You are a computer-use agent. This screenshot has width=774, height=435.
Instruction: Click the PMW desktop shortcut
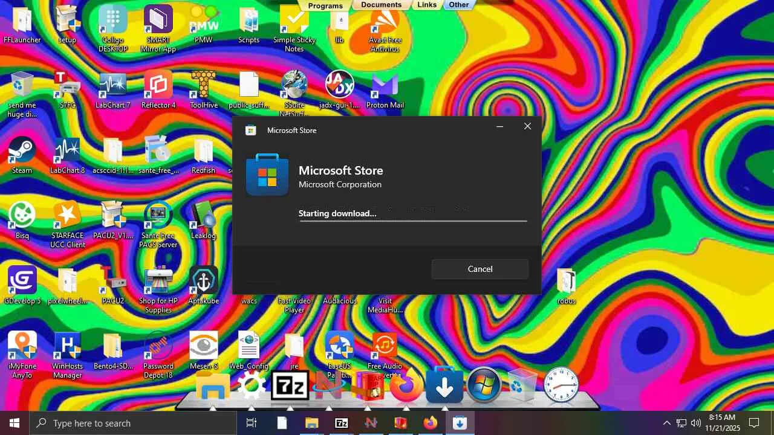coord(204,25)
